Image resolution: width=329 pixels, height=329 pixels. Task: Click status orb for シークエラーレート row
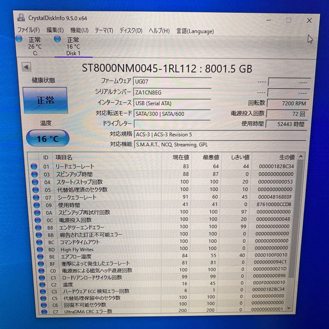(36, 197)
